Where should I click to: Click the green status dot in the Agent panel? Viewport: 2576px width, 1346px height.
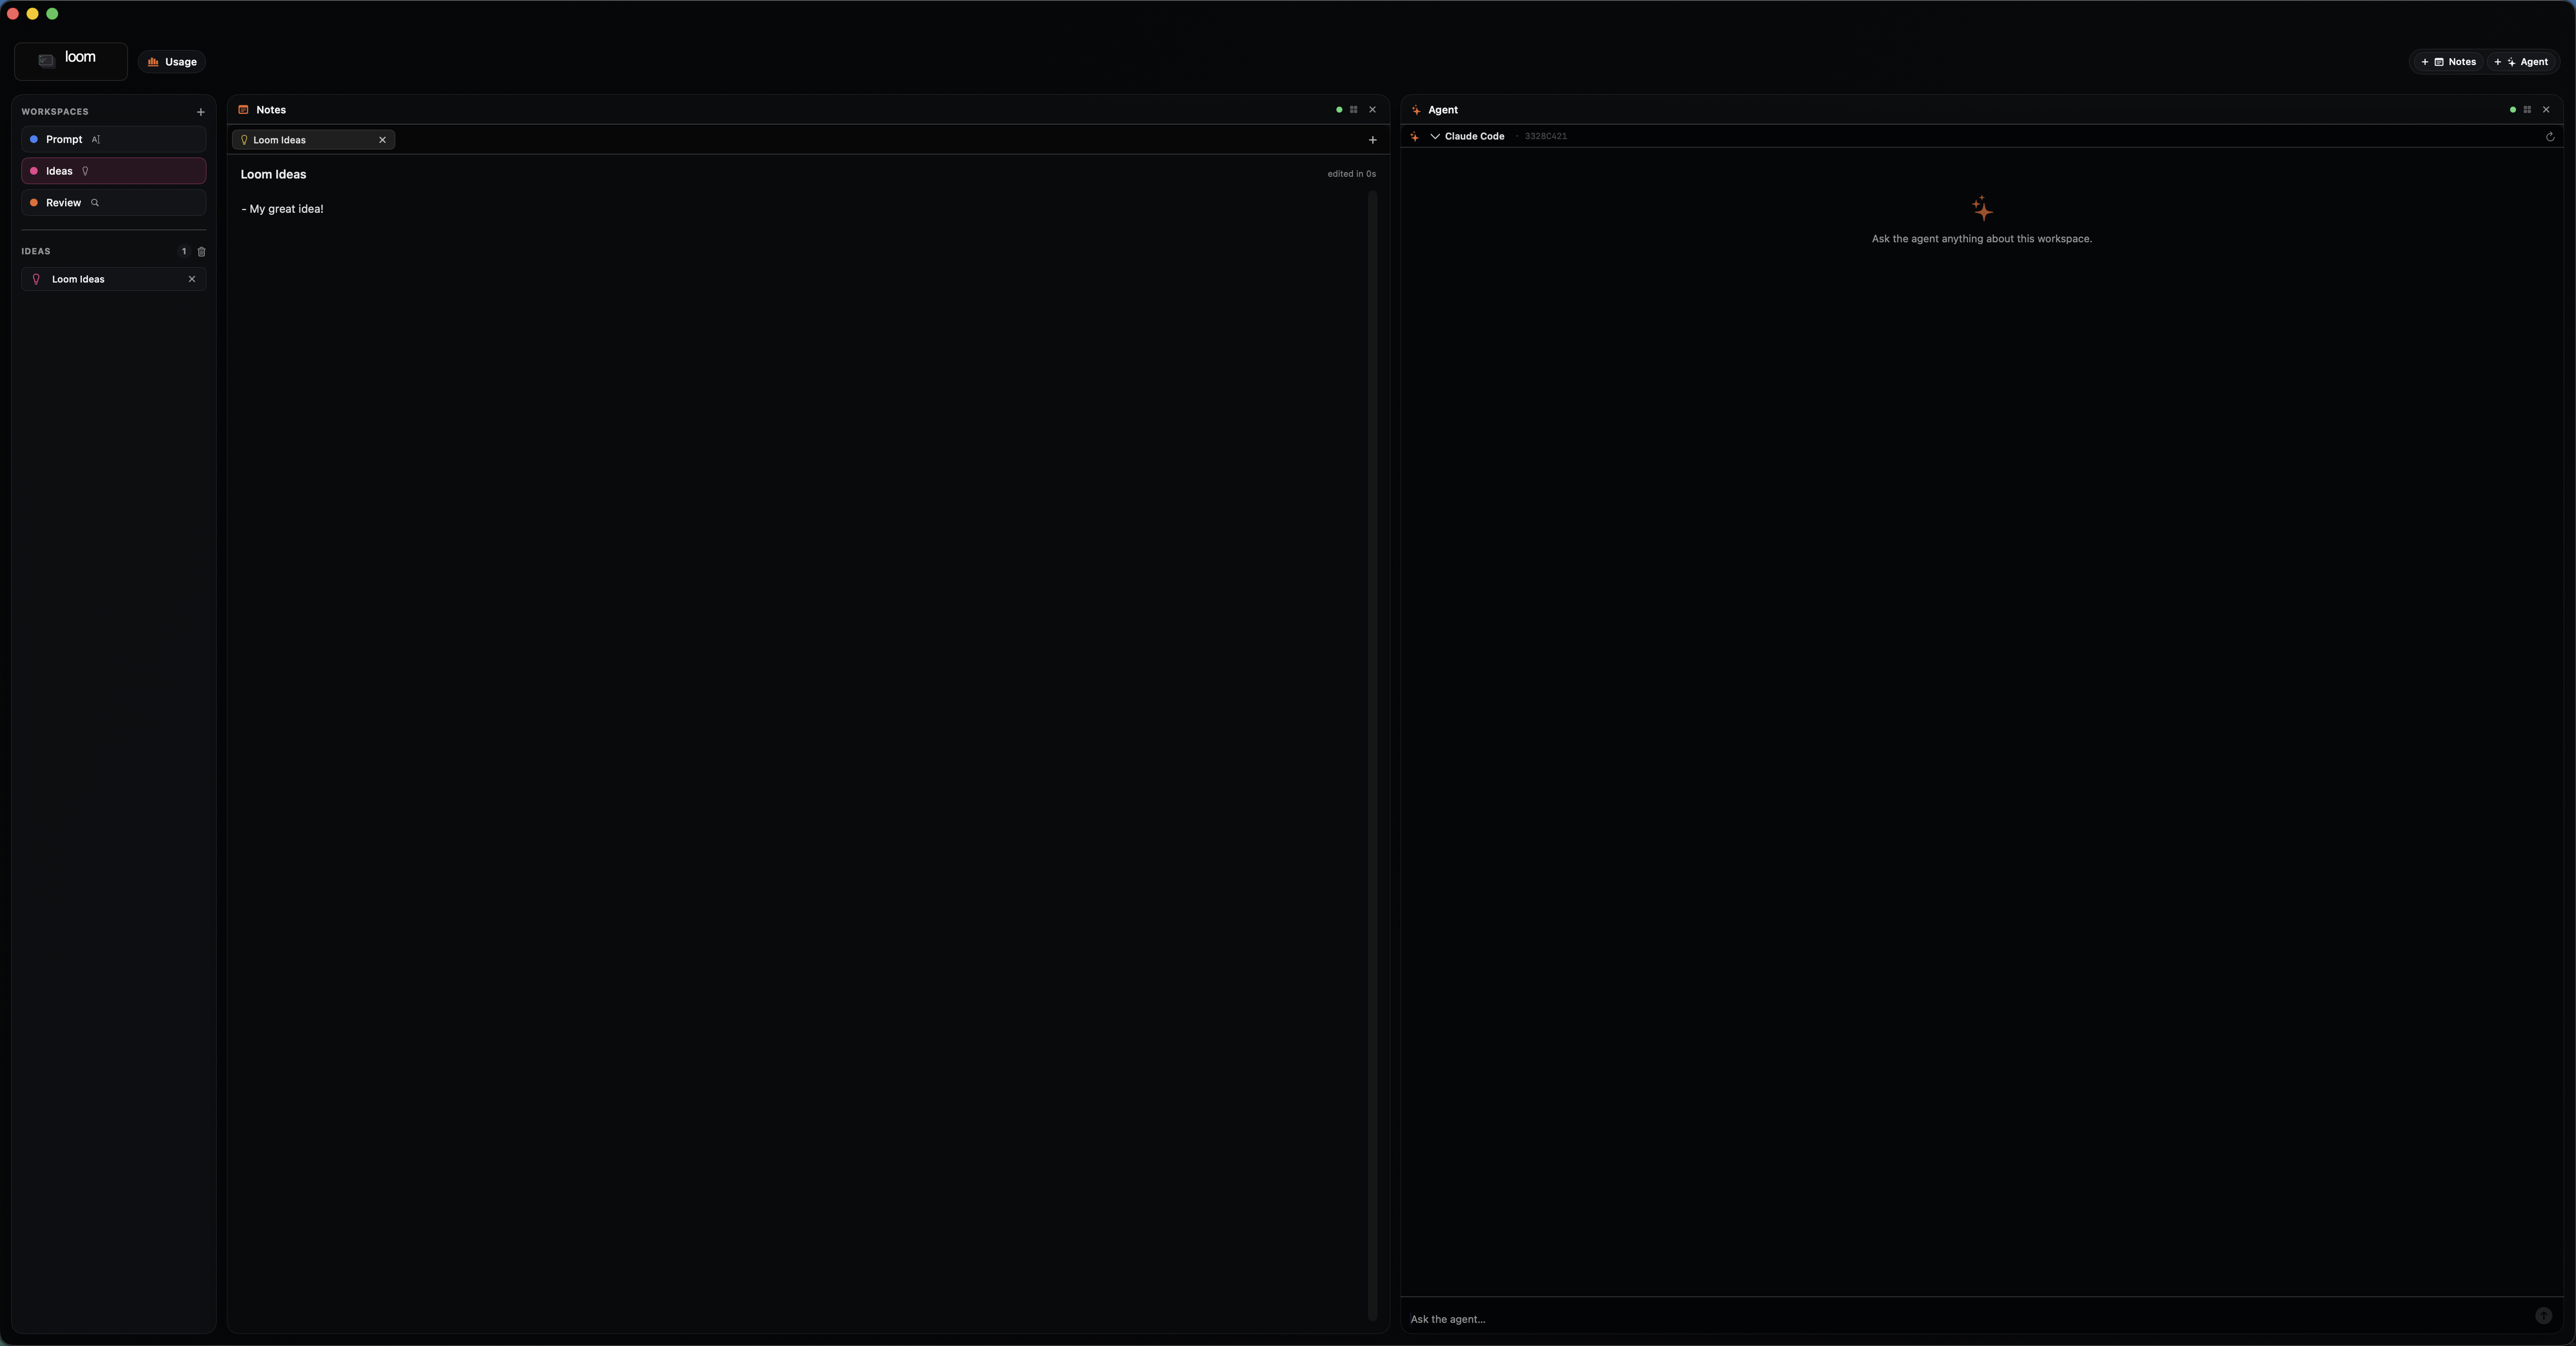pyautogui.click(x=2513, y=110)
